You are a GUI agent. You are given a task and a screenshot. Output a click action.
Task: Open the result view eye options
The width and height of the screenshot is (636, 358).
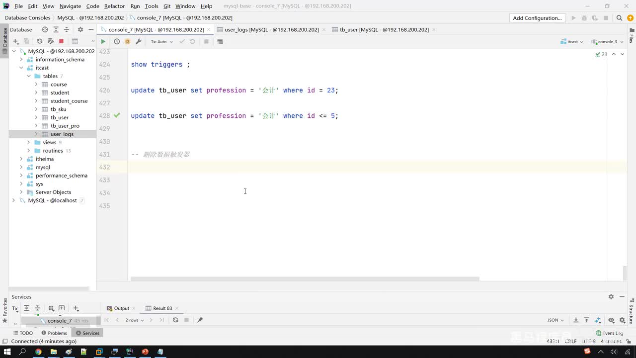[x=611, y=320]
